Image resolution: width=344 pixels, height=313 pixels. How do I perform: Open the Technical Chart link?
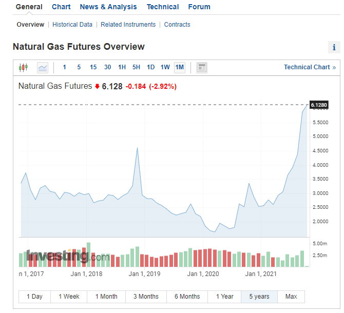click(x=310, y=67)
